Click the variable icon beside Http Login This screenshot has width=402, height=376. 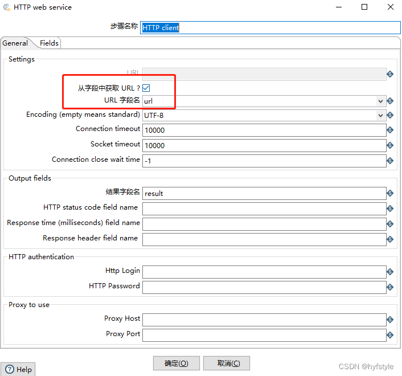tap(390, 272)
